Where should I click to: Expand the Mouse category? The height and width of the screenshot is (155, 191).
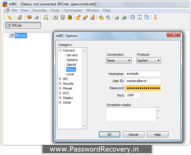[x=60, y=88]
